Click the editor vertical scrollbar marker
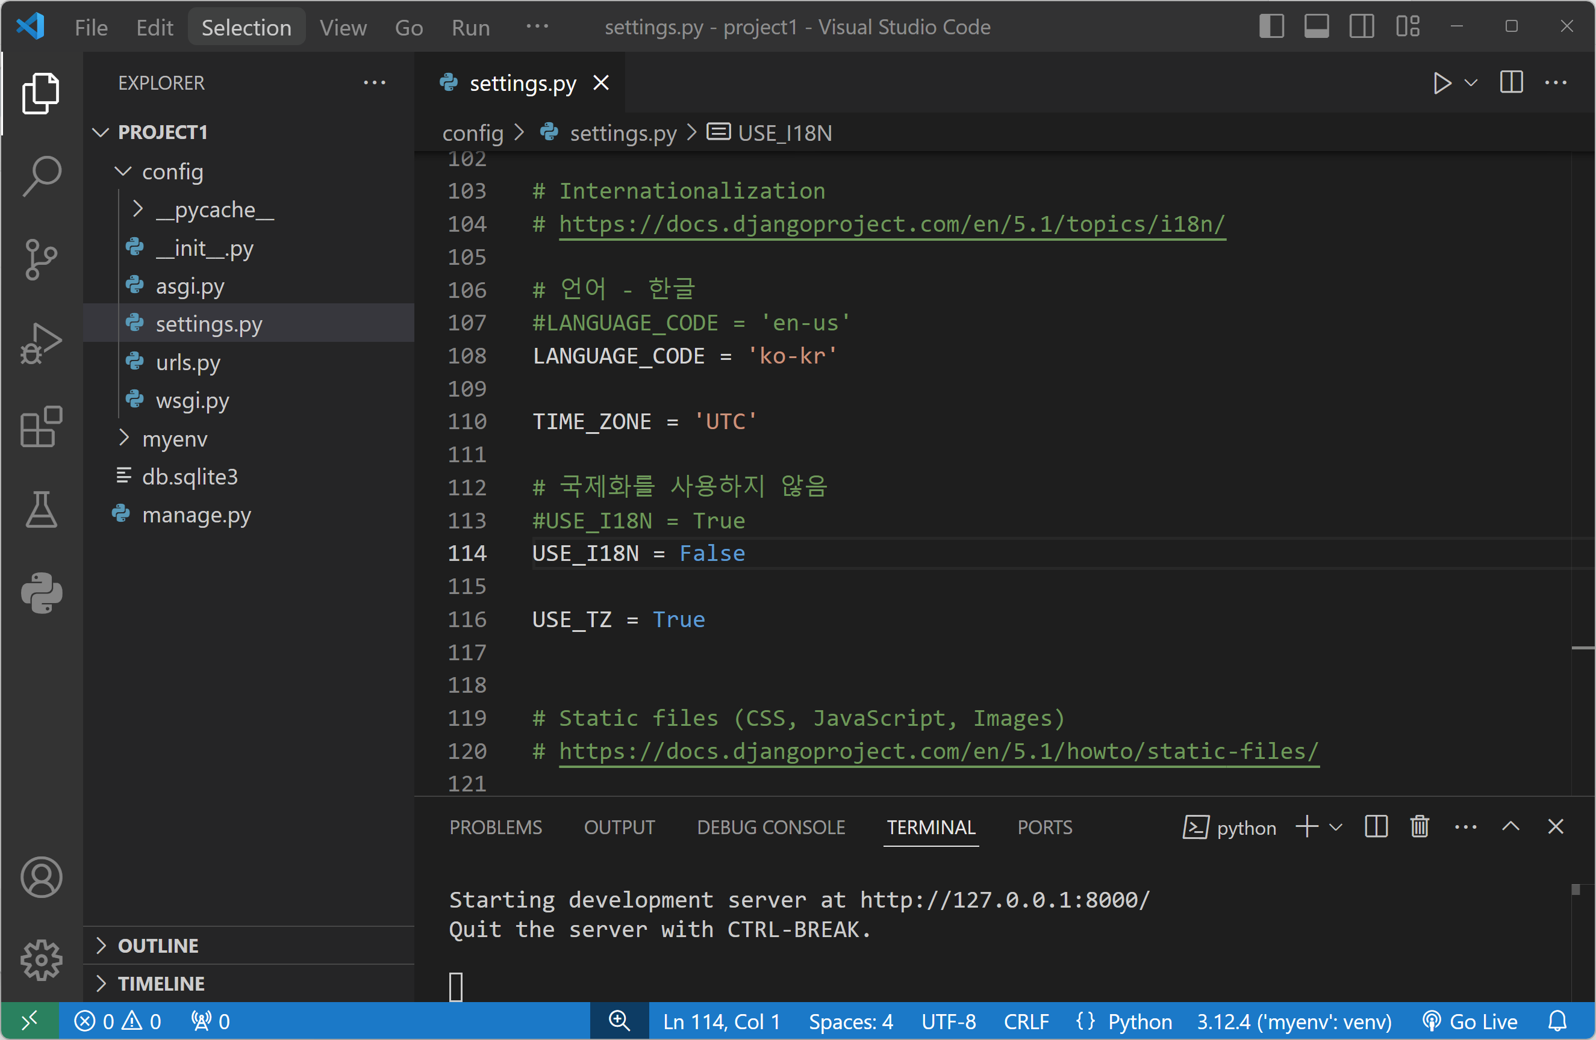Screen dimensions: 1596x1040 [x=1583, y=648]
